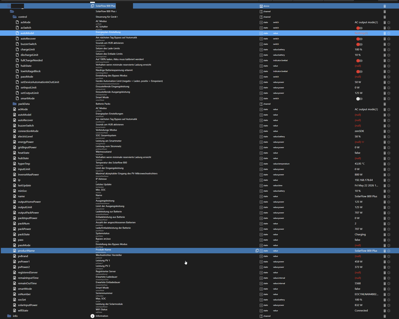Open settings gear for ip state

pos(389,180)
